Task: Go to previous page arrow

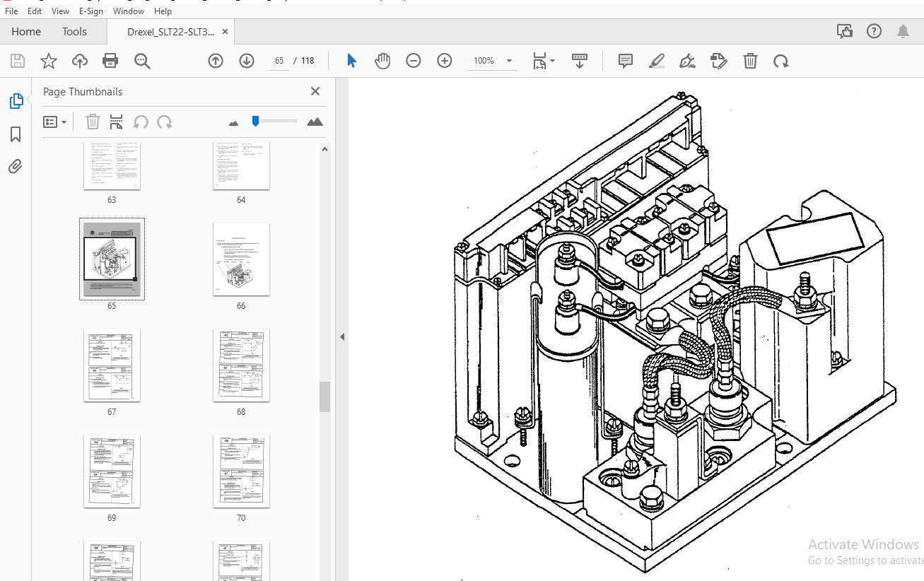Action: pyautogui.click(x=216, y=61)
